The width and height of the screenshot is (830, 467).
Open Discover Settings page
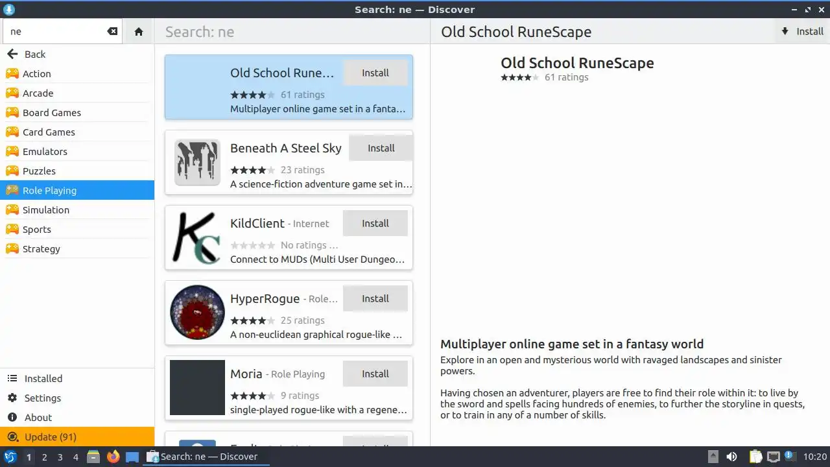coord(77,398)
